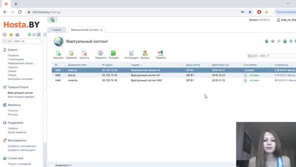Click the blue refresh list icon

(266, 41)
